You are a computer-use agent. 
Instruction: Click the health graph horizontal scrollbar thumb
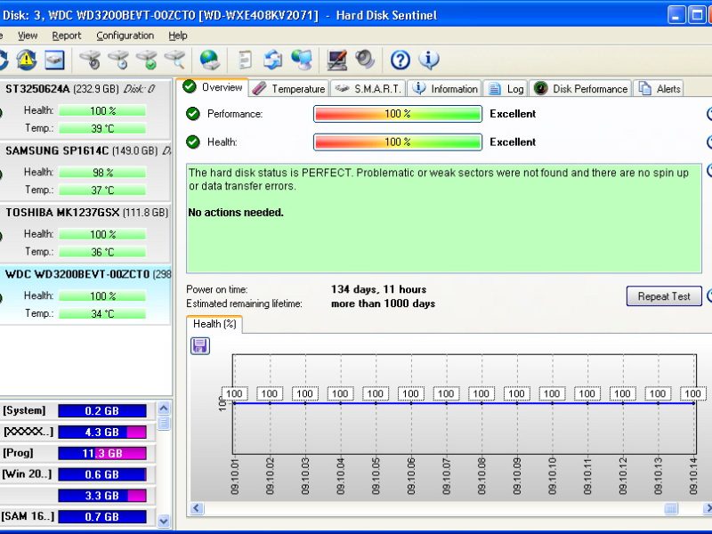click(x=671, y=508)
